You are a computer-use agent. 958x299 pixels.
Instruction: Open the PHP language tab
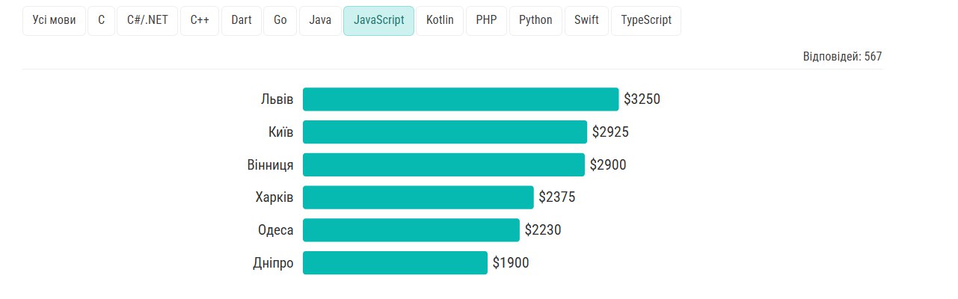click(x=486, y=21)
